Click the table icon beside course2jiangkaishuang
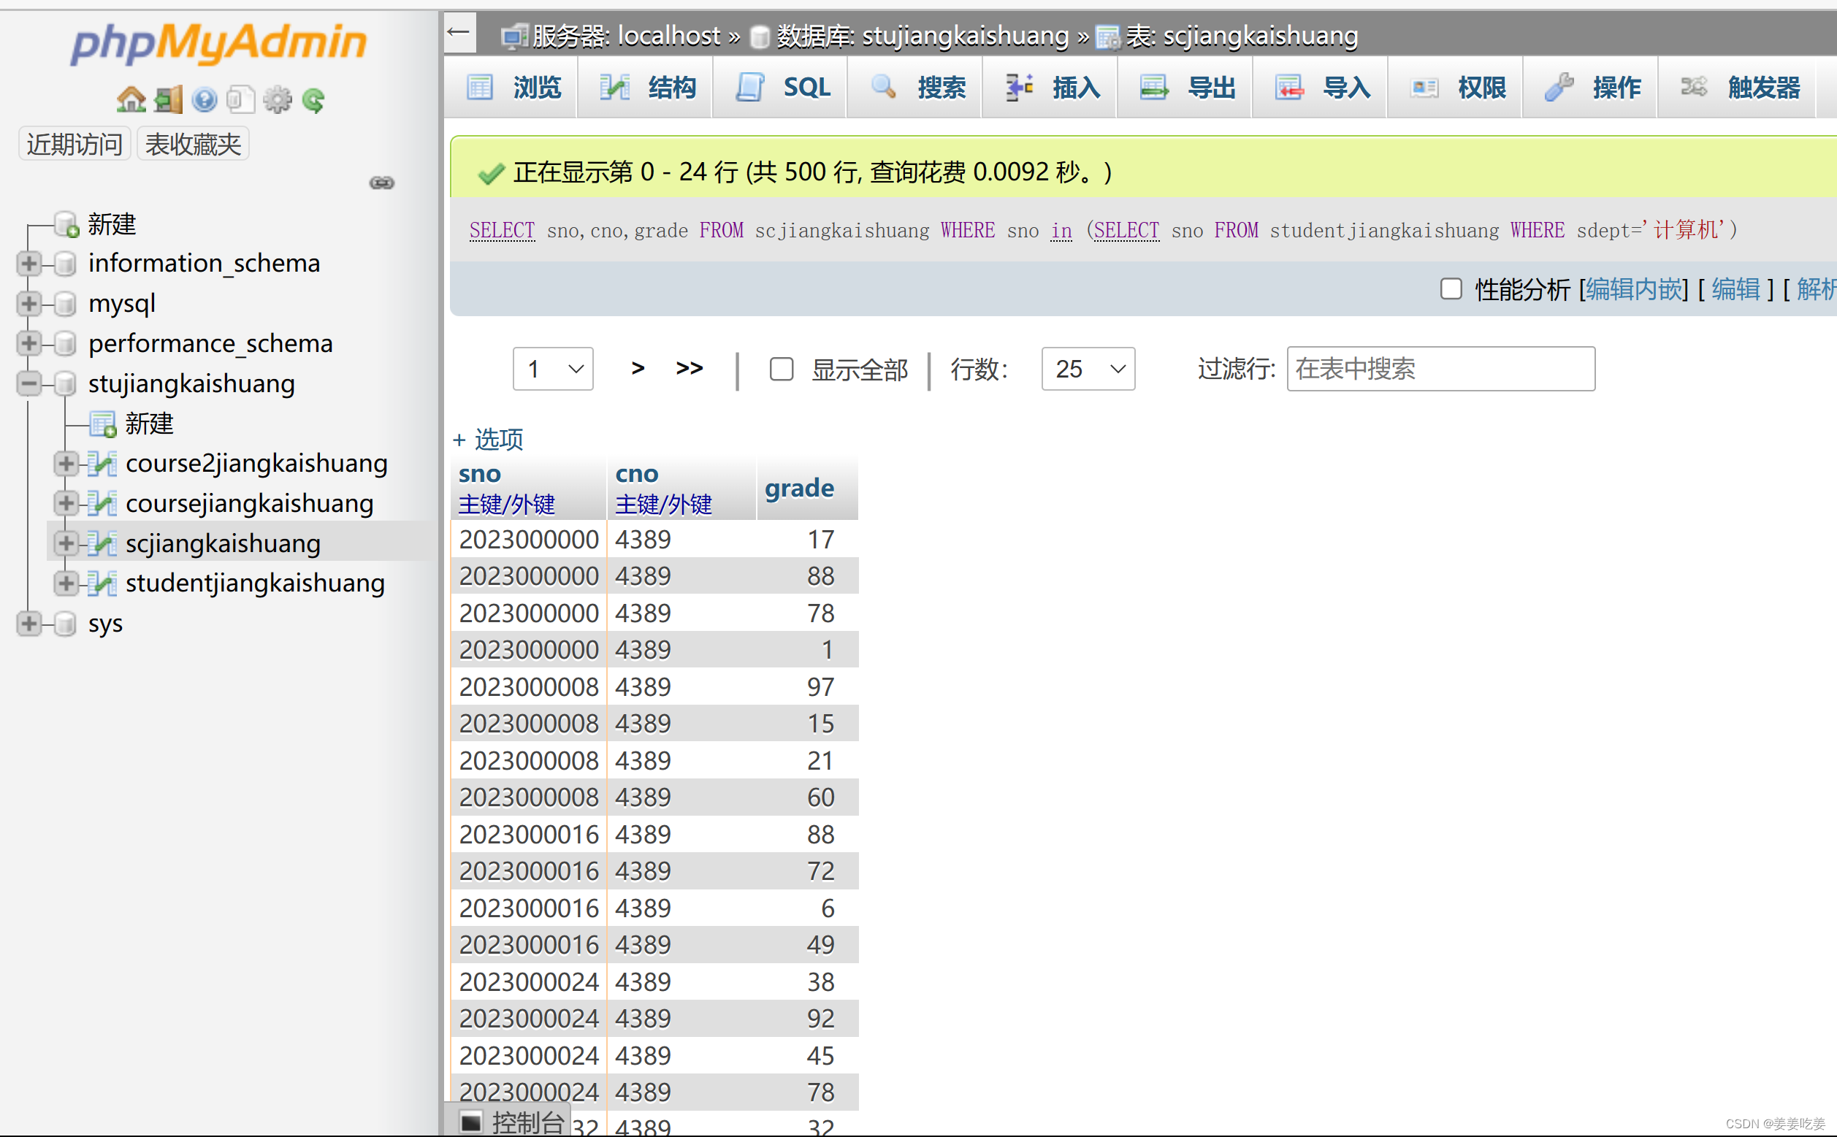 [102, 463]
